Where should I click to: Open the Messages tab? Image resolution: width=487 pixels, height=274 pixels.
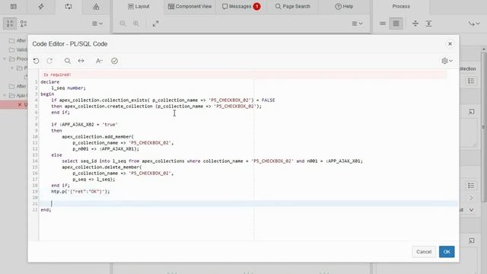(241, 6)
